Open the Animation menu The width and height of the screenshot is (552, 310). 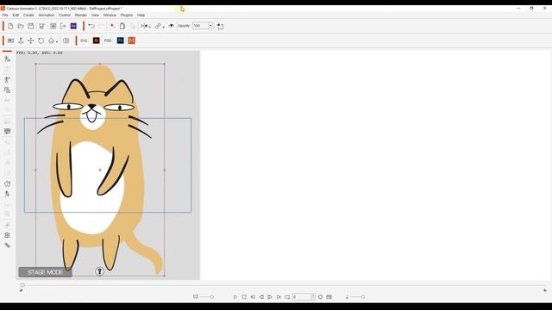pyautogui.click(x=46, y=15)
